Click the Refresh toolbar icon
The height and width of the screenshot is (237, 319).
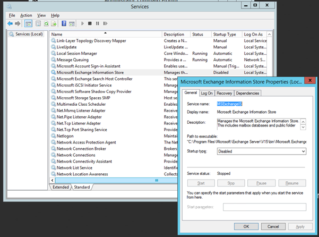pos(46,23)
